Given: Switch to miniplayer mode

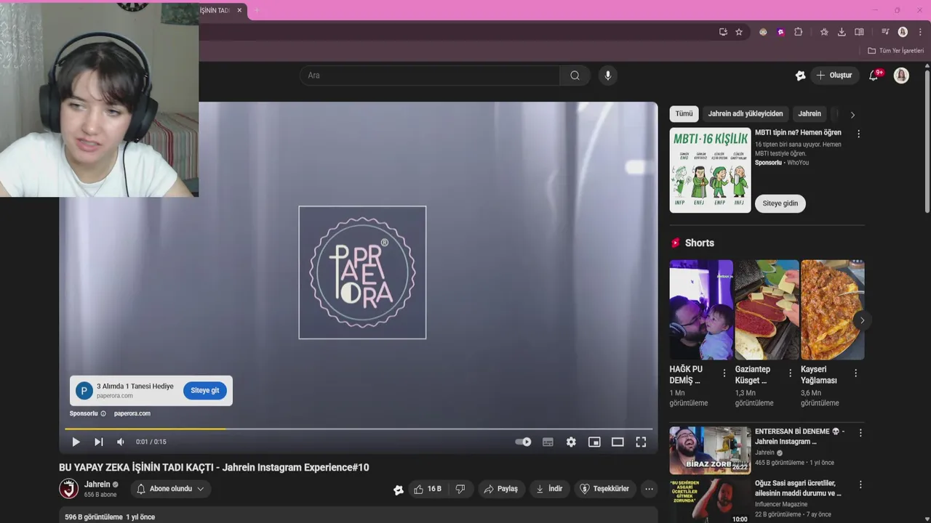Looking at the screenshot, I should point(594,442).
